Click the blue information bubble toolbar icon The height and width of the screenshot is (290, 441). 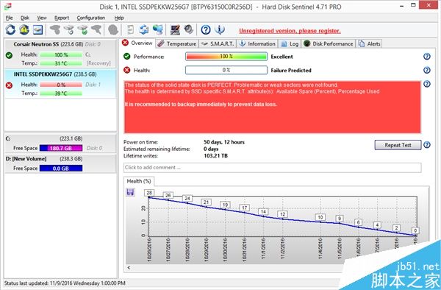[220, 29]
